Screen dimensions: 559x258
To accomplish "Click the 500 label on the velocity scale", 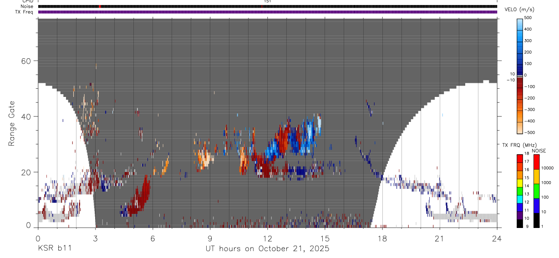I will 529,18.
